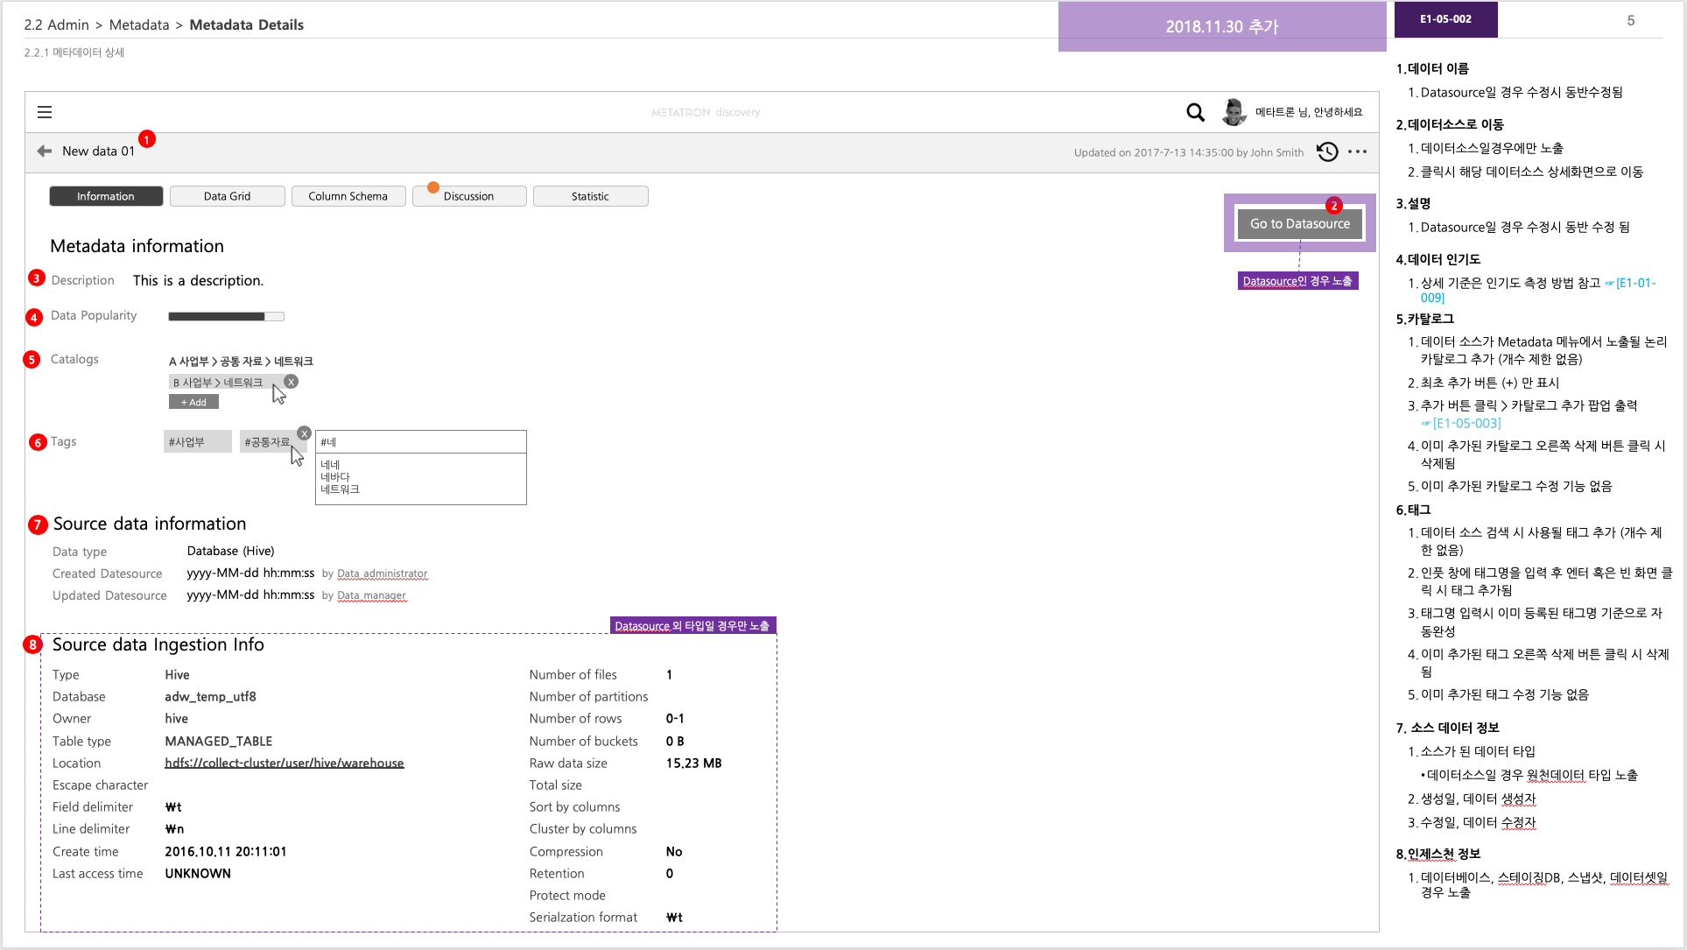
Task: Open the three-dot more options menu
Action: (x=1358, y=151)
